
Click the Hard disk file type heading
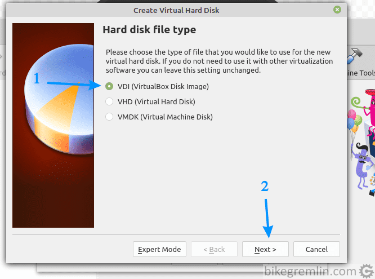(149, 30)
